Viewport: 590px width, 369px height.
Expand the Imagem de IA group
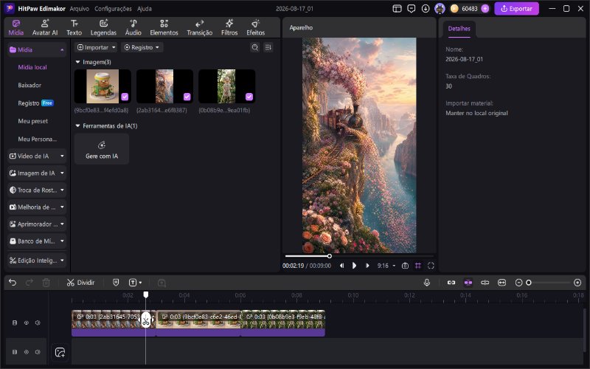click(37, 173)
